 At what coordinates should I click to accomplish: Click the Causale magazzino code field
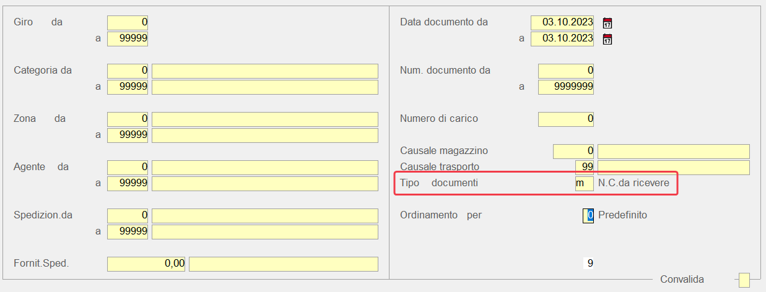point(573,152)
